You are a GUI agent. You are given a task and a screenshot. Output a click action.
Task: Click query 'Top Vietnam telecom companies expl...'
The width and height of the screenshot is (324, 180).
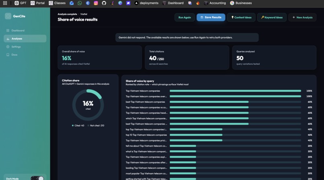pos(146,157)
